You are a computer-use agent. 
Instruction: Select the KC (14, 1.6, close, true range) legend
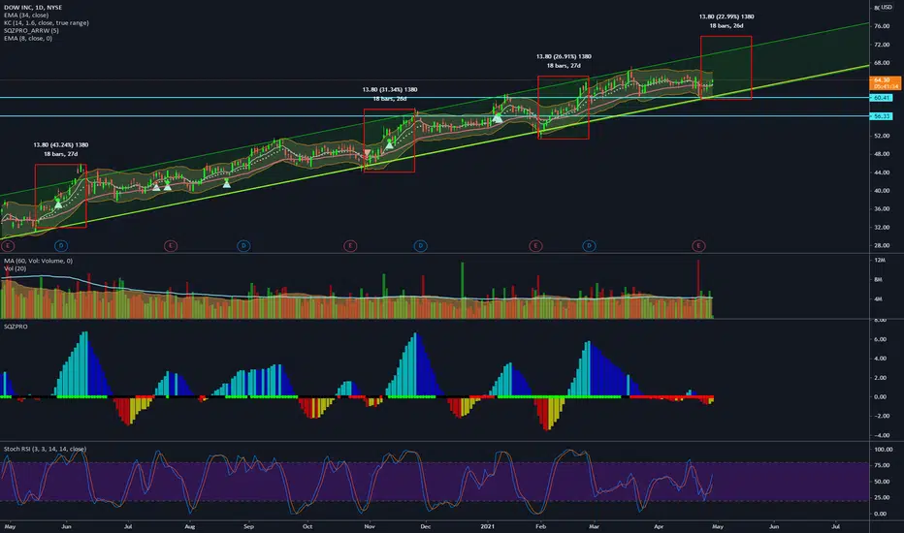pos(47,23)
